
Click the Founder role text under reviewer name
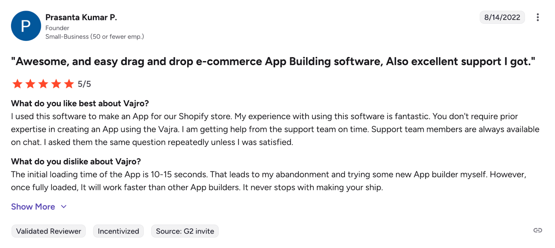pos(57,27)
